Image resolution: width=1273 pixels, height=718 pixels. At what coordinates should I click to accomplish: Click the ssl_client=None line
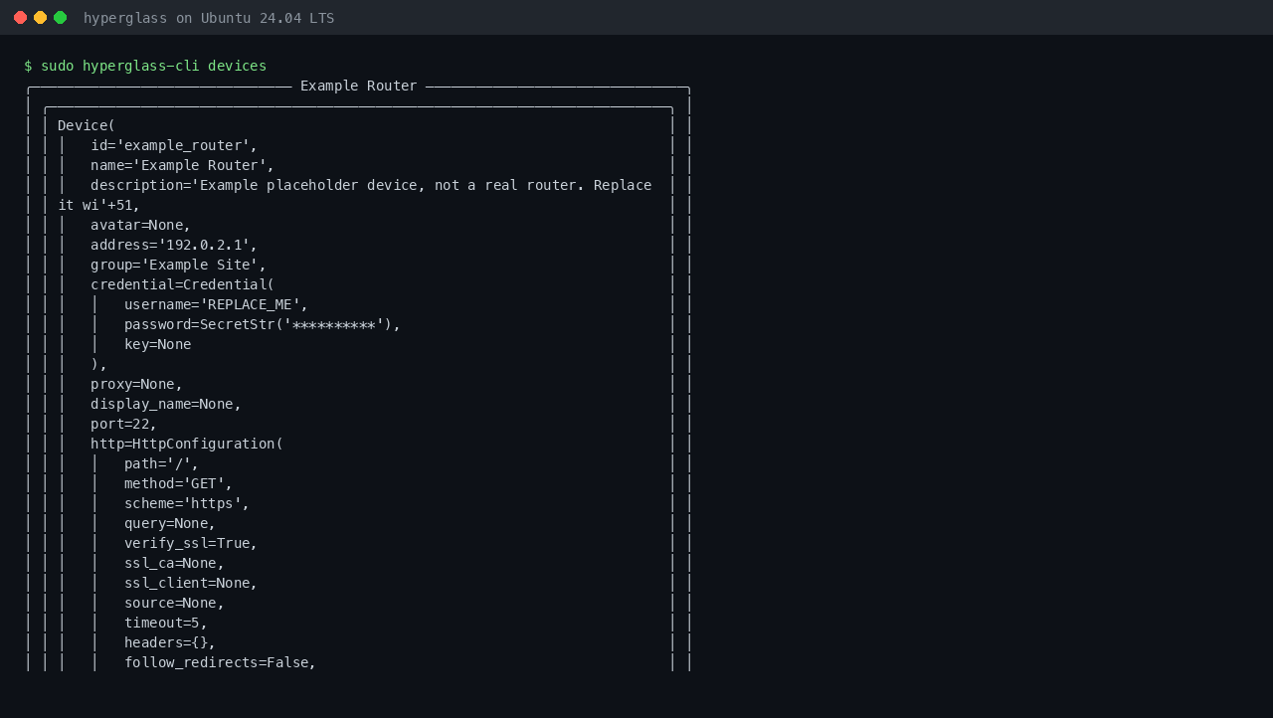point(191,583)
